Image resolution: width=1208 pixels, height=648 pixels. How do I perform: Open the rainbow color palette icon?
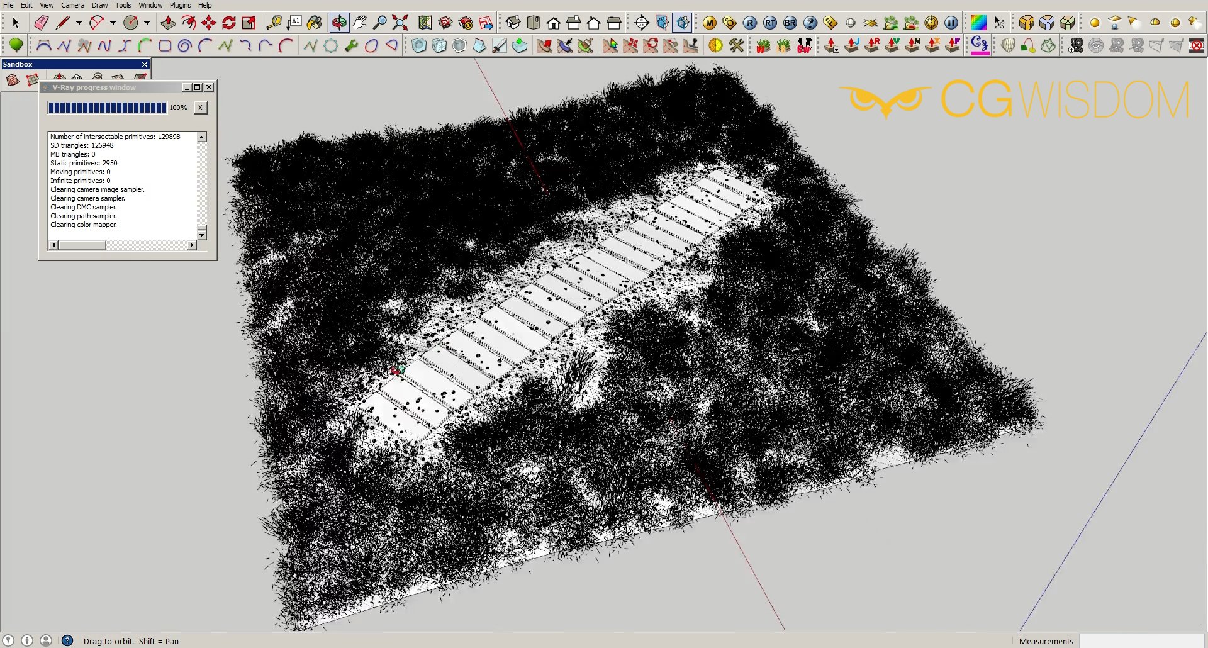pos(978,23)
